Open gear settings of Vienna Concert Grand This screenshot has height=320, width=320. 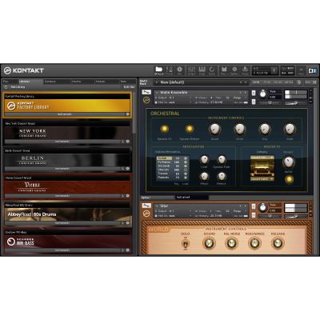(127, 196)
